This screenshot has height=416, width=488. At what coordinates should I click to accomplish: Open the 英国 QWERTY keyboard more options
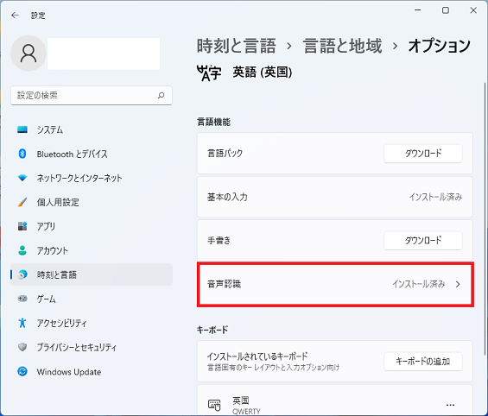pyautogui.click(x=450, y=405)
